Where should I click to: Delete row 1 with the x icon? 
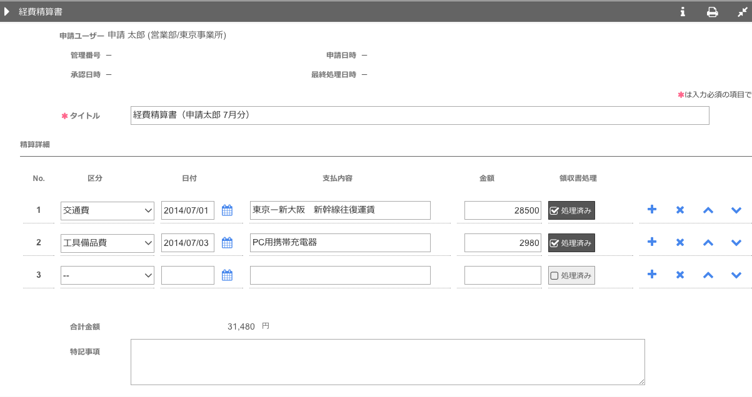[680, 210]
